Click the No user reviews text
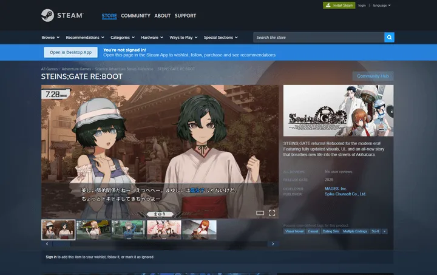 click(x=338, y=172)
